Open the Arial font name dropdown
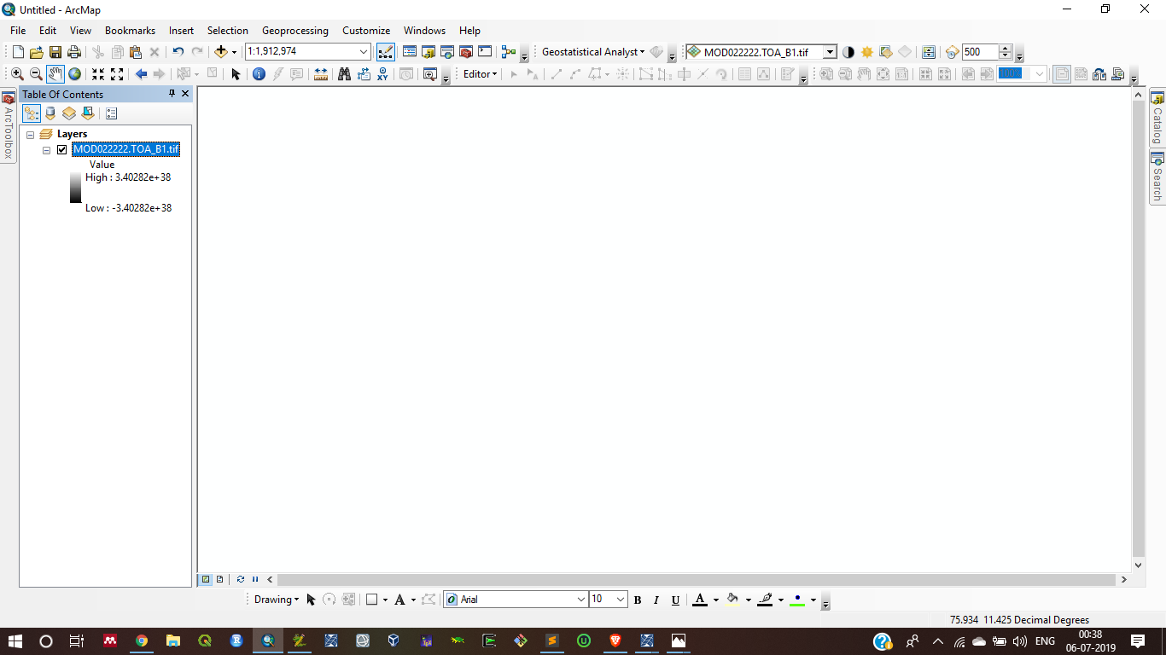Screen dimensions: 1166x655 click(581, 600)
